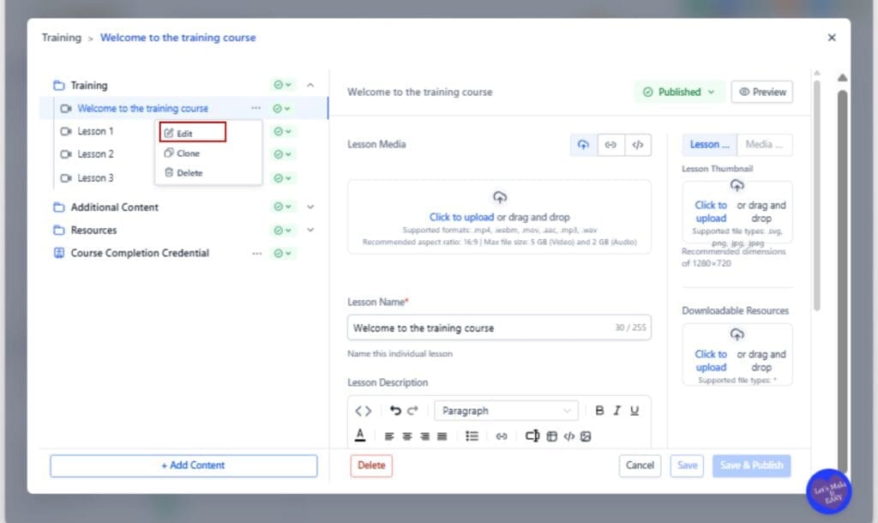Insert a hyperlink in the lesson description
This screenshot has height=523, width=878.
tap(502, 436)
